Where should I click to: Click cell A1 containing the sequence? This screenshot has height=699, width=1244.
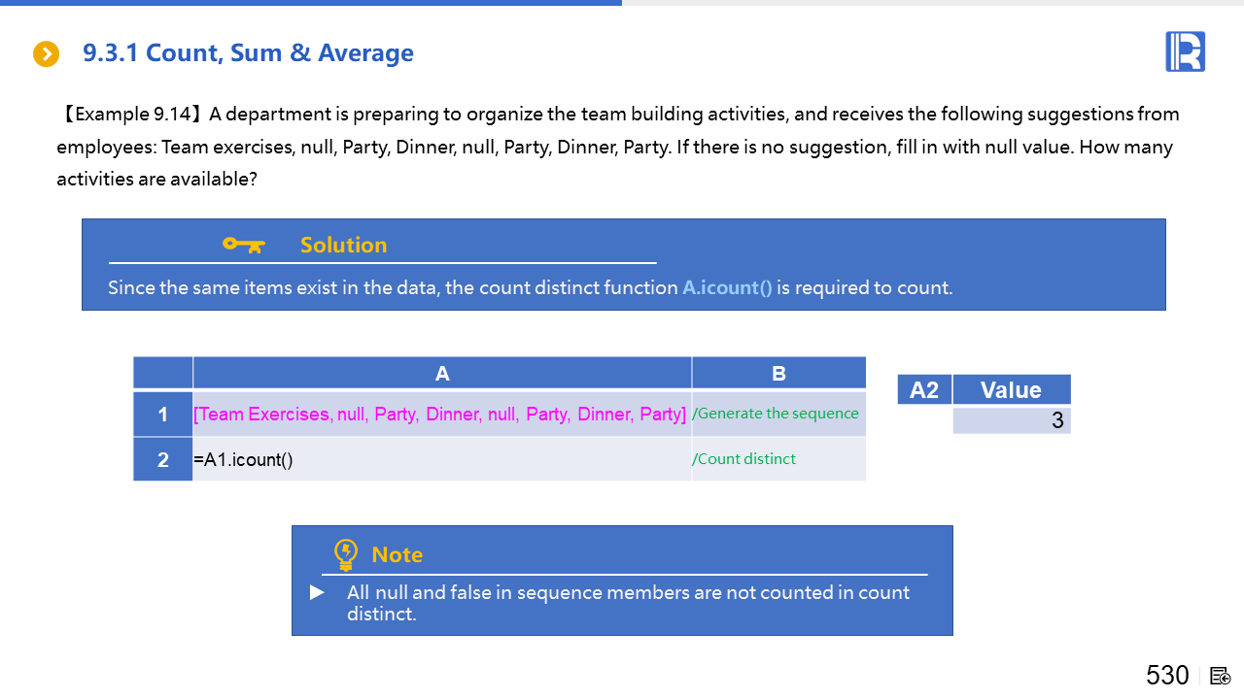coord(440,415)
